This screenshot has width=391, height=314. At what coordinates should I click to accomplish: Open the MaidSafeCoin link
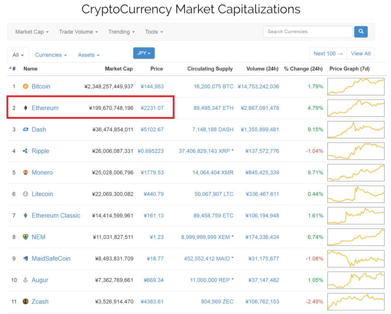tap(51, 258)
